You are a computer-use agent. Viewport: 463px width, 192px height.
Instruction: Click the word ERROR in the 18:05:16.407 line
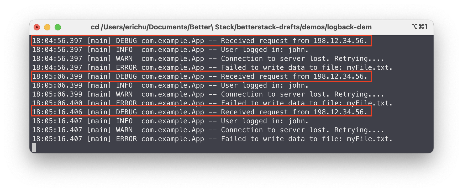point(126,139)
